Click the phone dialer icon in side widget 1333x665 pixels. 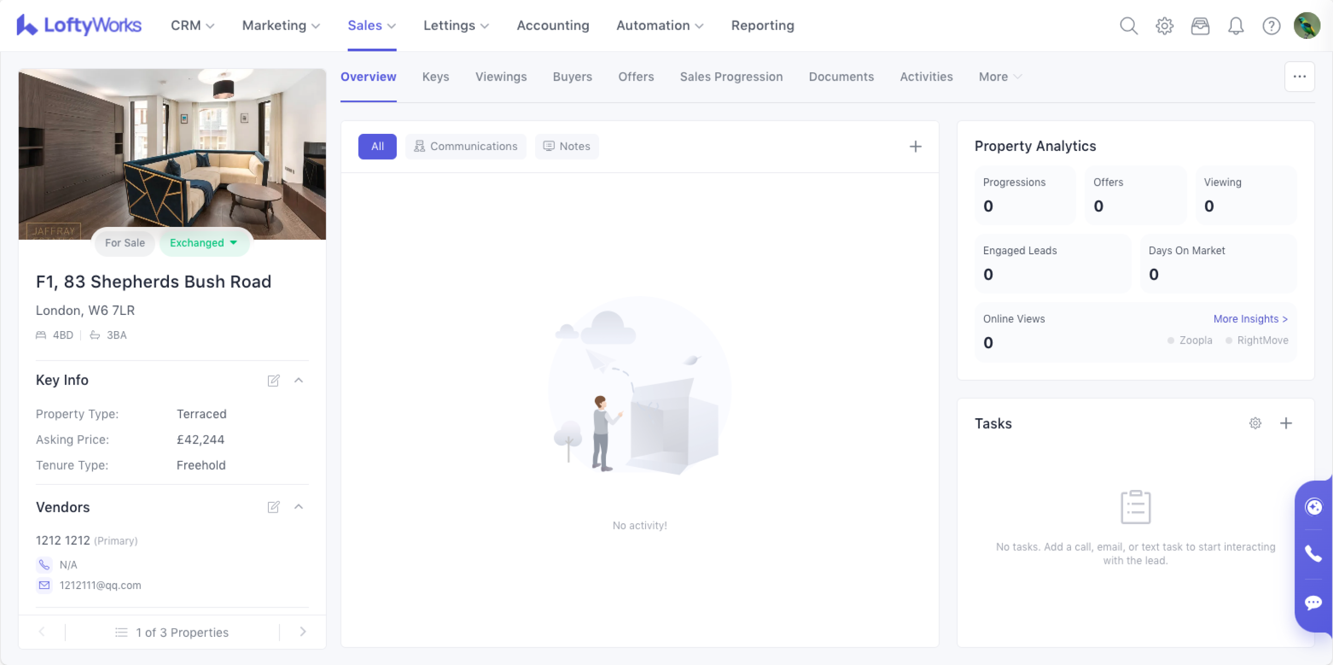click(x=1313, y=554)
